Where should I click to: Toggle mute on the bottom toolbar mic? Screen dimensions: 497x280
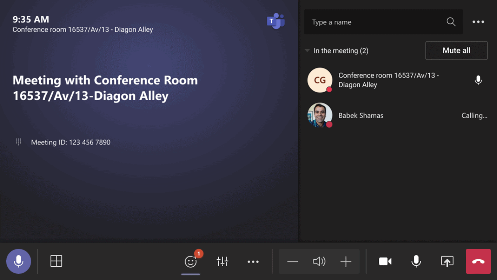point(416,261)
